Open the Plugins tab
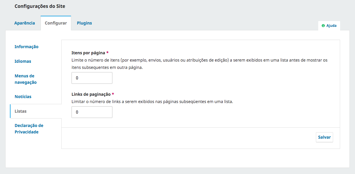Viewport: 355px width, 174px height. click(x=84, y=23)
